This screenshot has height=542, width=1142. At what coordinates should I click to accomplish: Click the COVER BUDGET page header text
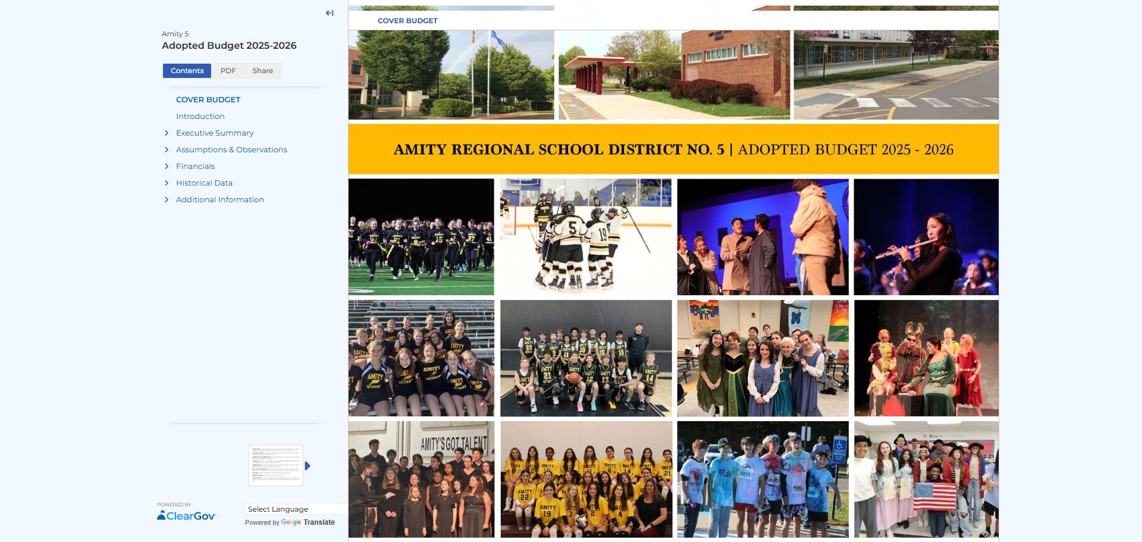pyautogui.click(x=407, y=21)
